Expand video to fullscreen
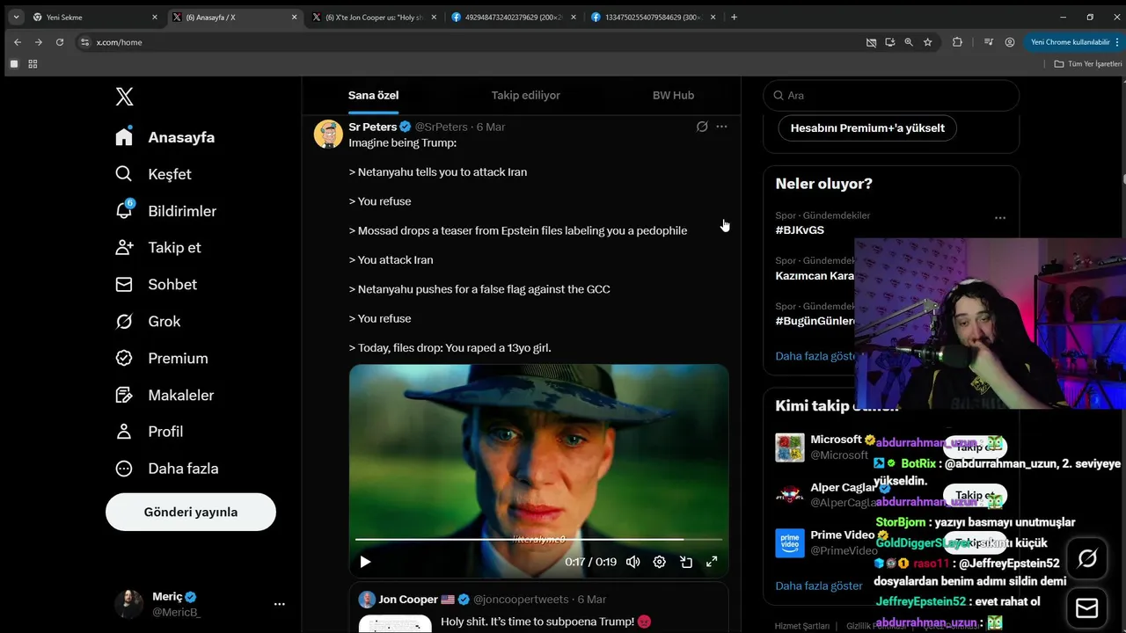This screenshot has height=633, width=1126. [x=713, y=562]
